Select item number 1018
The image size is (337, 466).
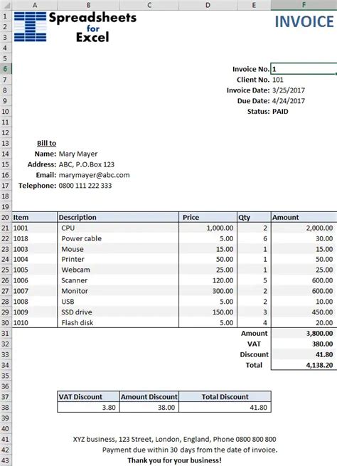point(34,238)
